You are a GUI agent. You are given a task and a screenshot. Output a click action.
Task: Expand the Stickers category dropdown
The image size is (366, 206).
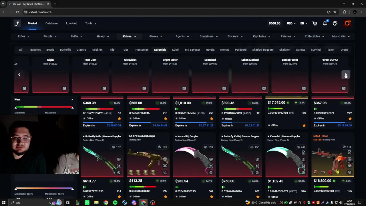[x=235, y=36]
